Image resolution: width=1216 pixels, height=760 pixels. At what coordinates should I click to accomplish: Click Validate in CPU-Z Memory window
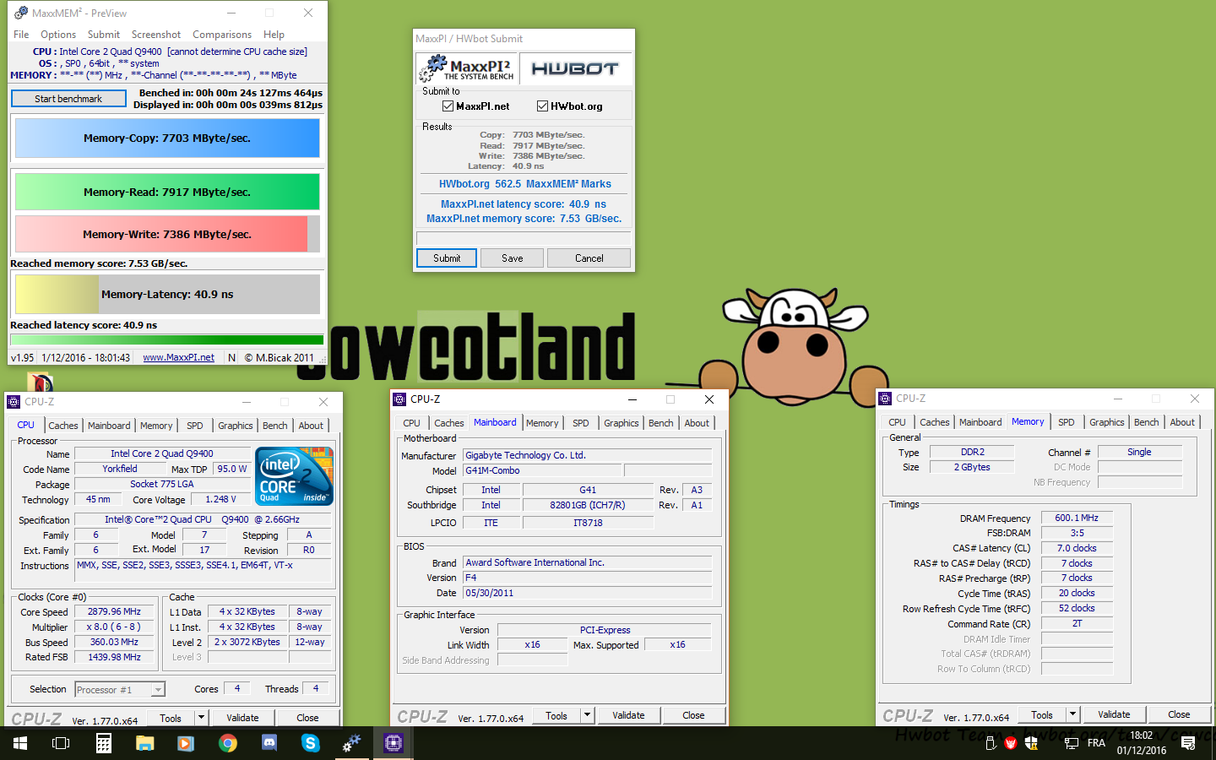1114,714
